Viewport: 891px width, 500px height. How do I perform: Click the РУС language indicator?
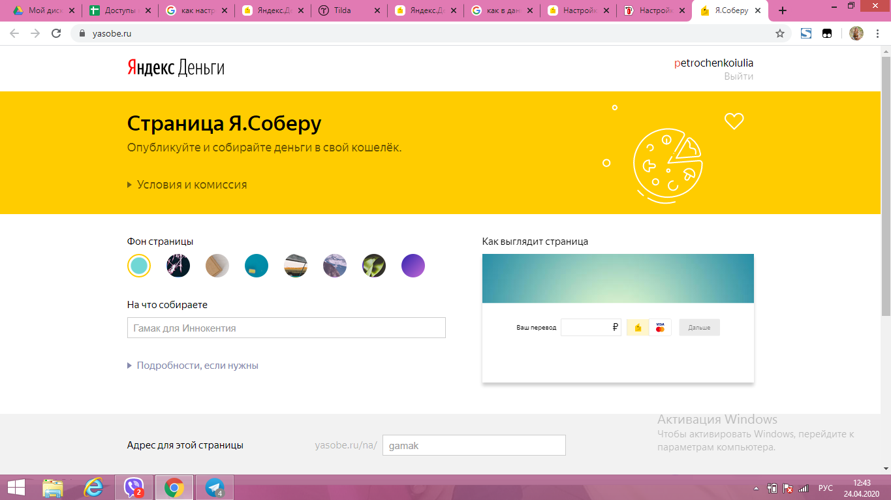(826, 488)
